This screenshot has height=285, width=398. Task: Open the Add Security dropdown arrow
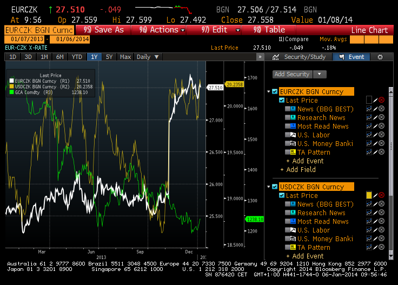320,74
